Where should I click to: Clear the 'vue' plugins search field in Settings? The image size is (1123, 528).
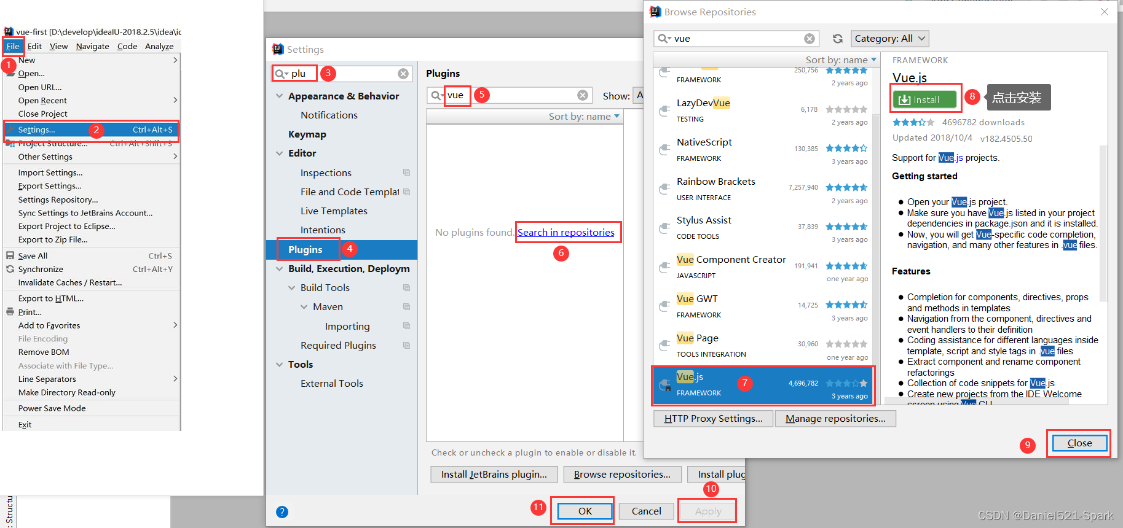point(583,95)
